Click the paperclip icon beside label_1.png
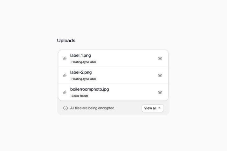This screenshot has height=151, width=227. [65, 59]
